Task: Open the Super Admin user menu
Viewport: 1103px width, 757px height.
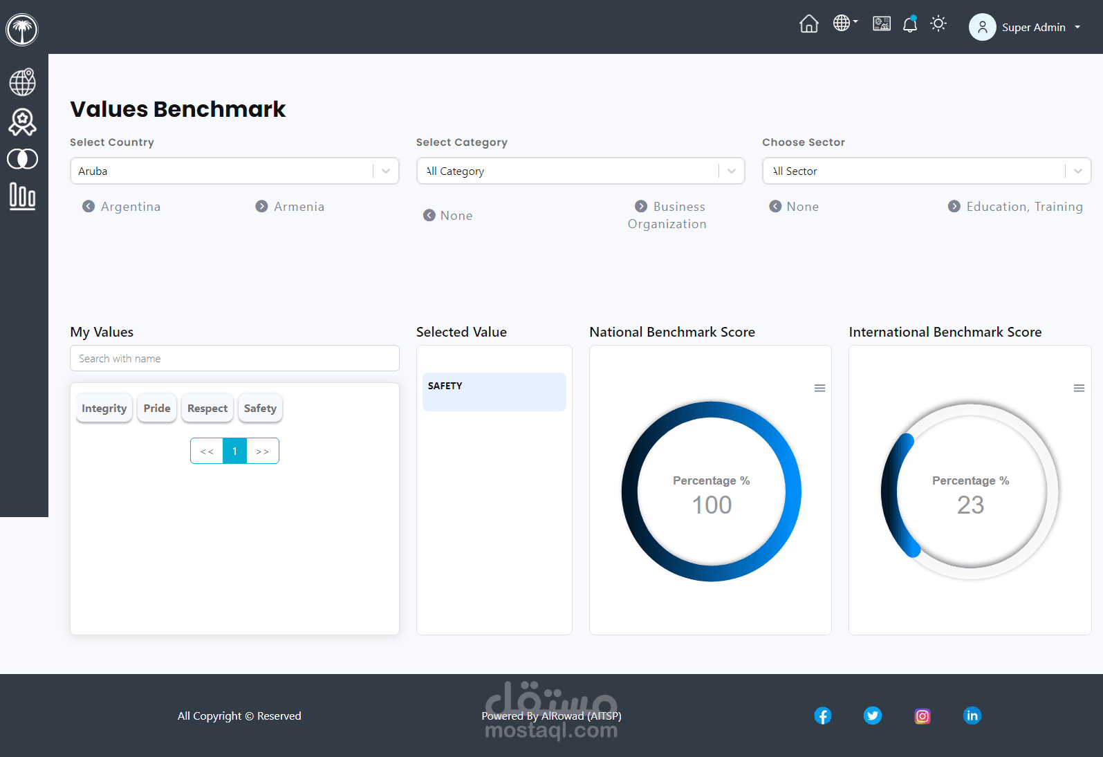Action: [x=1025, y=27]
